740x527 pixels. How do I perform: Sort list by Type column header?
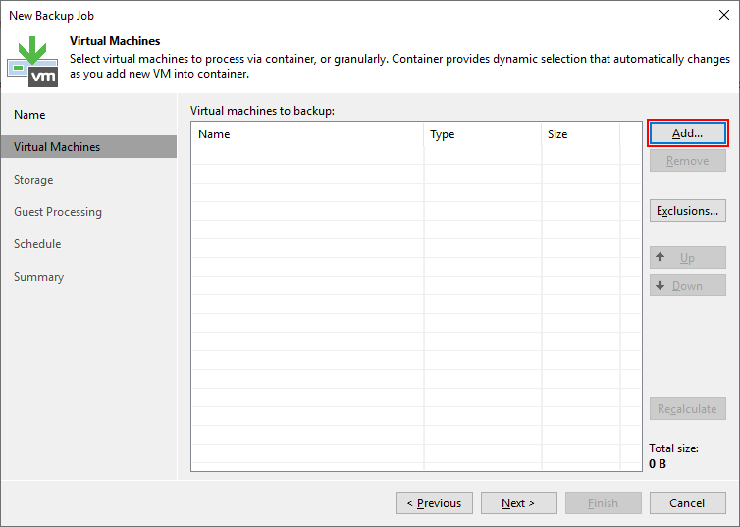(481, 134)
